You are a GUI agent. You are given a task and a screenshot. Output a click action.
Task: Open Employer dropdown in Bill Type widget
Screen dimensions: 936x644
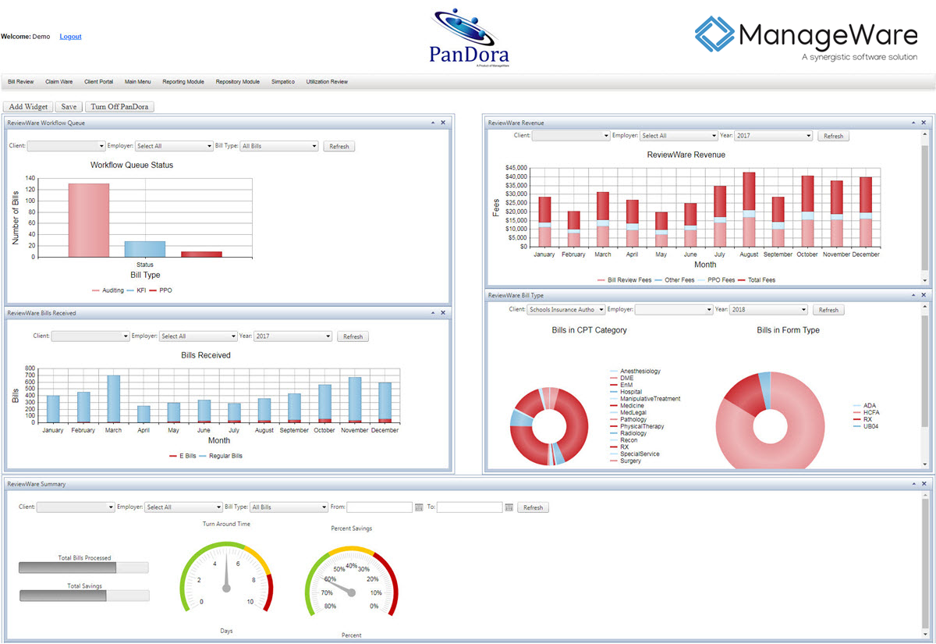674,310
